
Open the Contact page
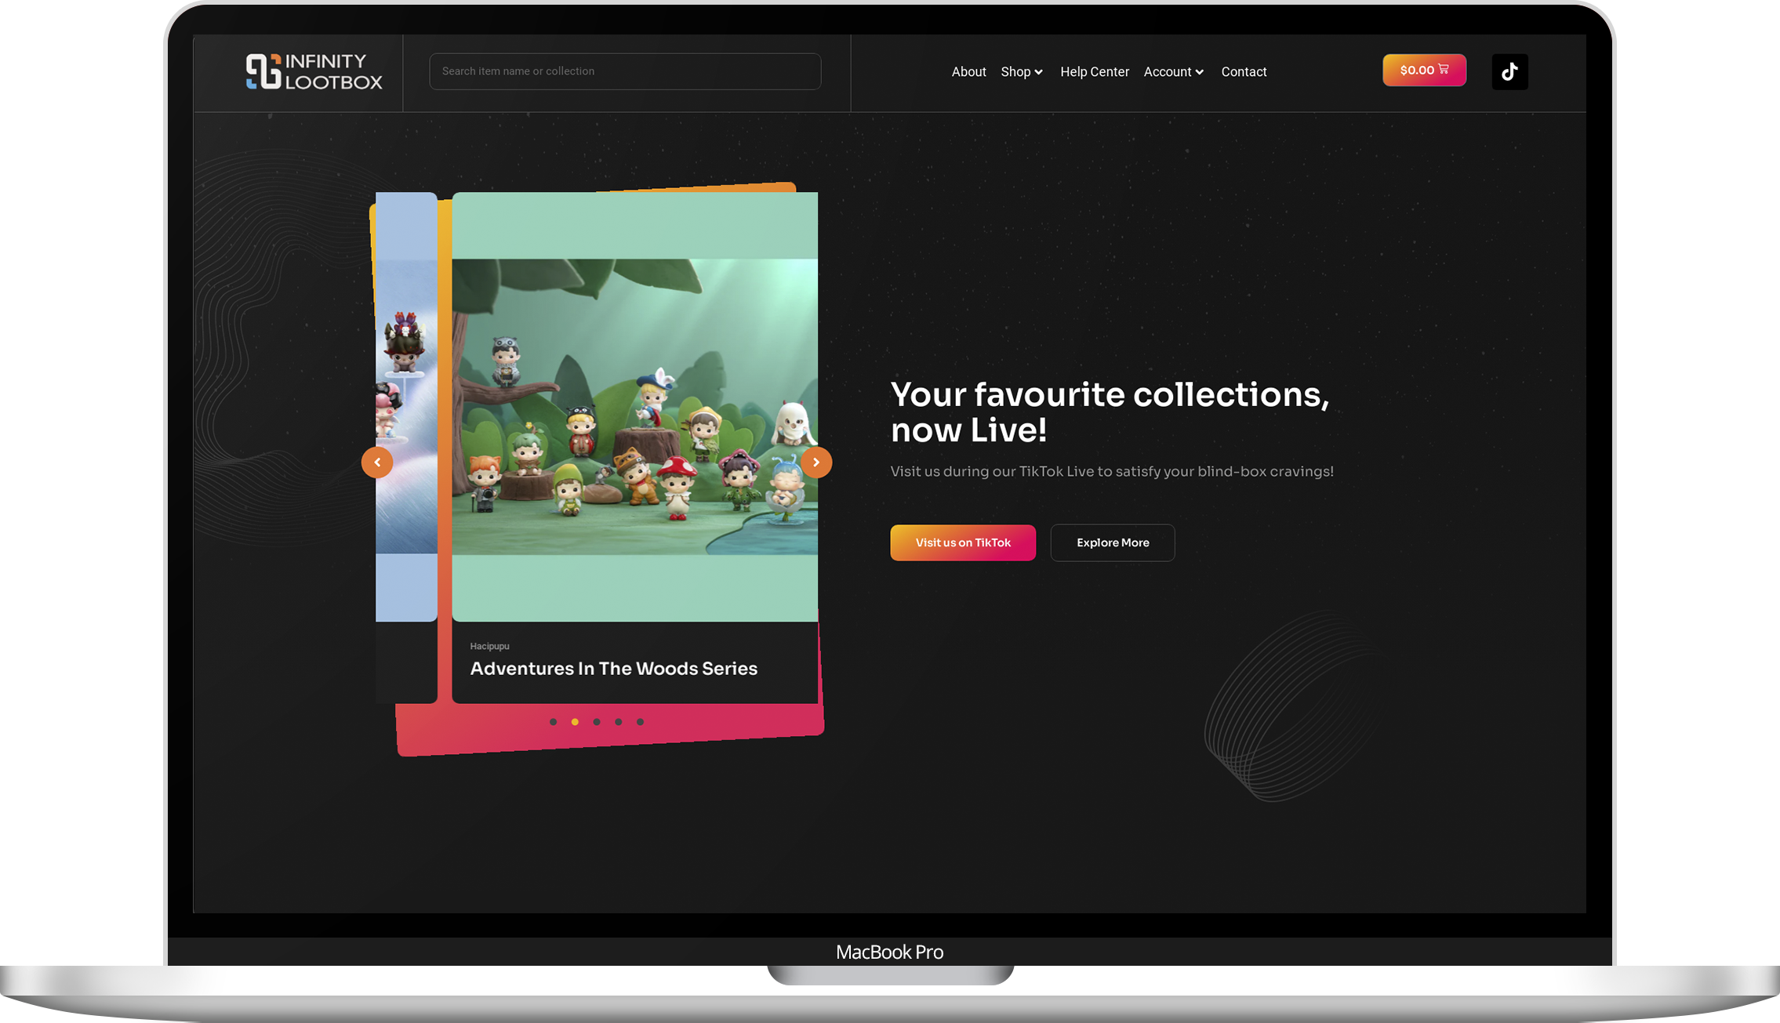coord(1244,71)
